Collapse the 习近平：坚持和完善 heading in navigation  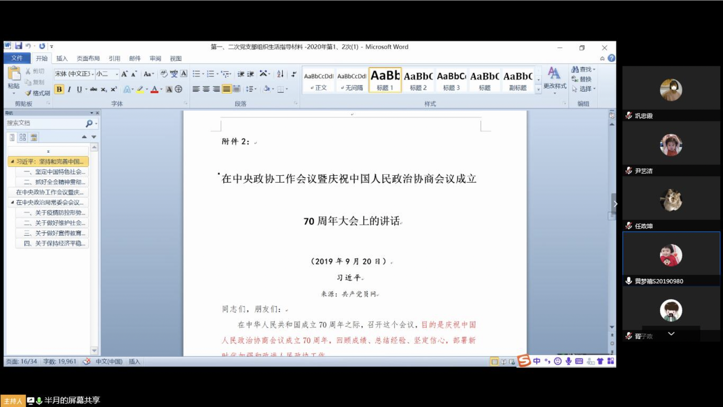pyautogui.click(x=12, y=161)
